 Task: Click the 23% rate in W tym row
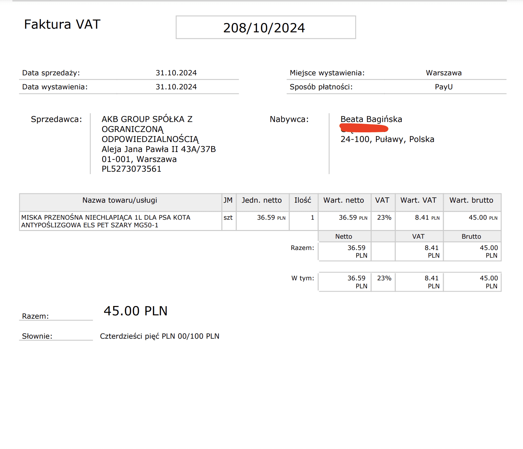[384, 278]
